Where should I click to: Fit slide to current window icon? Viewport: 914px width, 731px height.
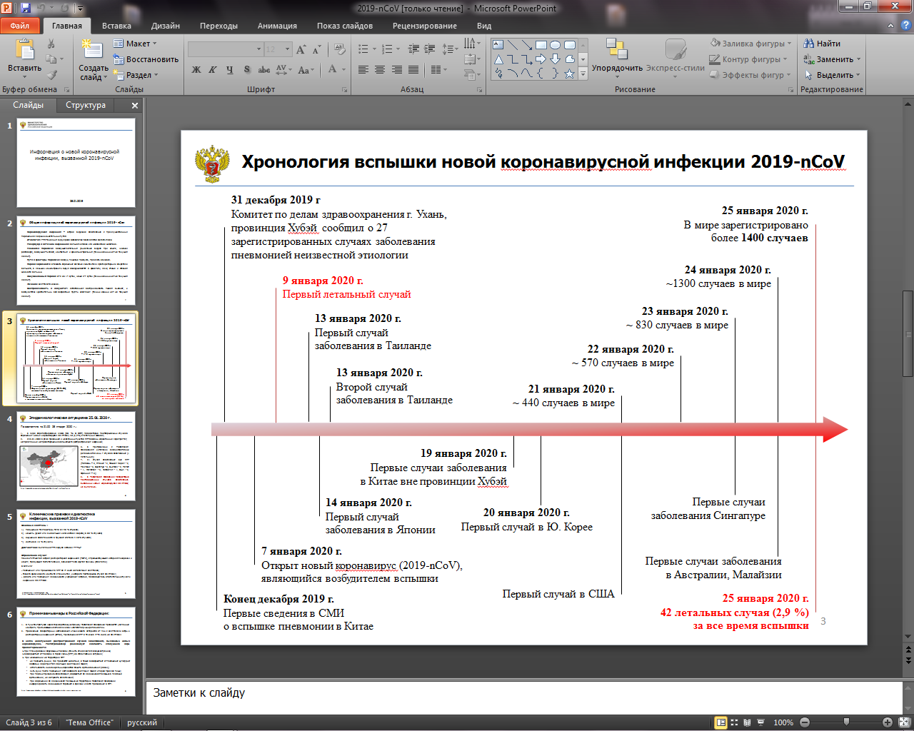click(904, 722)
